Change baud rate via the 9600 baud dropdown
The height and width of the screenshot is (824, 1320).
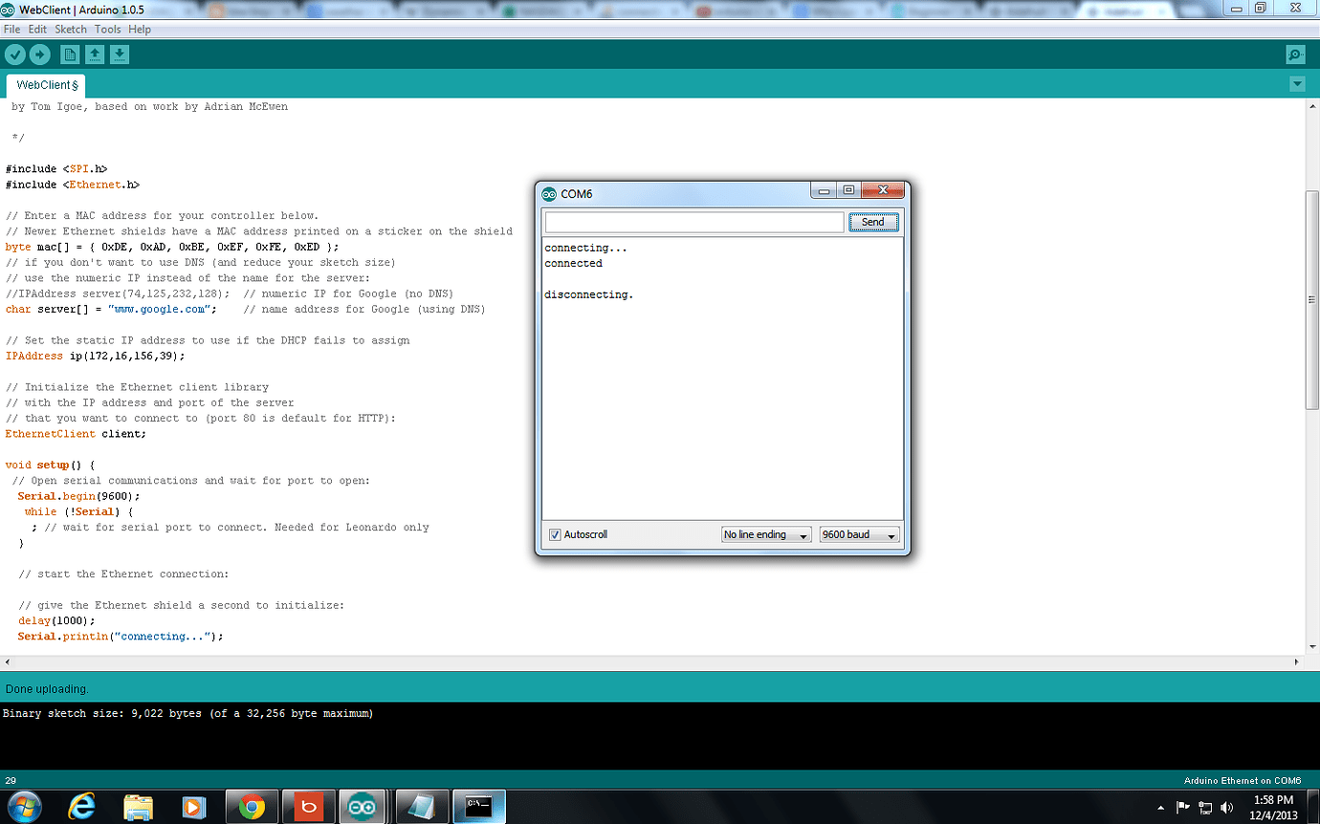(x=858, y=534)
